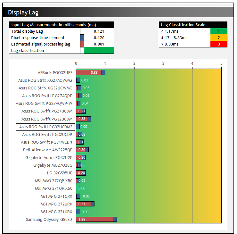The height and width of the screenshot is (234, 237).
Task: Click the axis tick label 5
Action: coord(221,63)
